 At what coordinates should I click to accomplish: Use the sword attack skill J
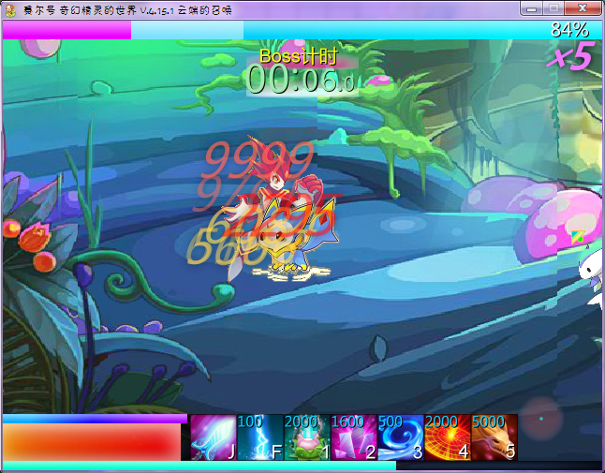coord(214,437)
